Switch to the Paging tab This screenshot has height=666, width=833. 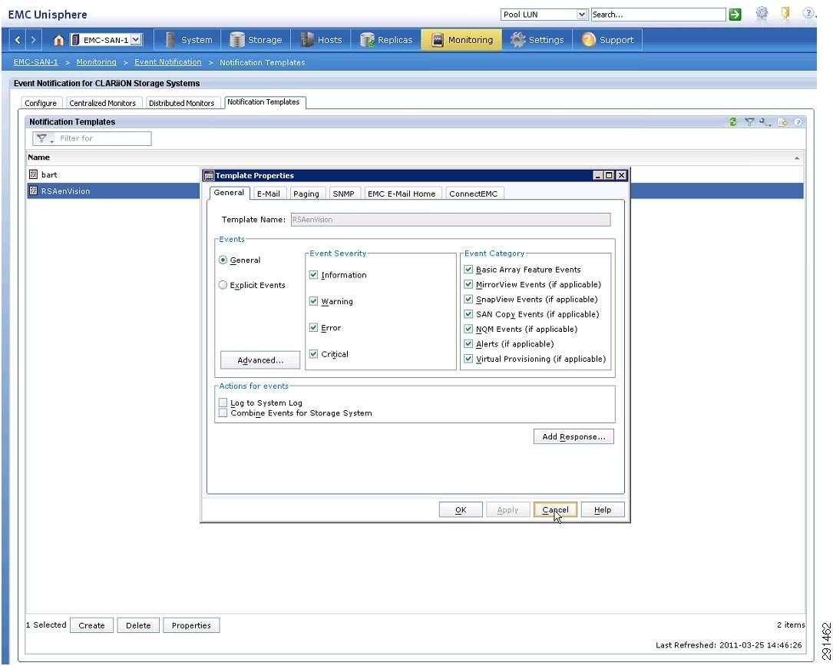[x=306, y=194]
